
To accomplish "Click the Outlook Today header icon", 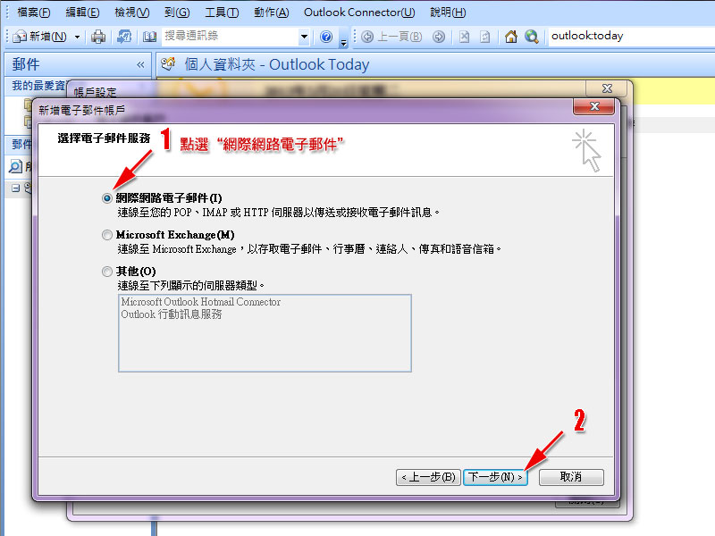I will (168, 63).
